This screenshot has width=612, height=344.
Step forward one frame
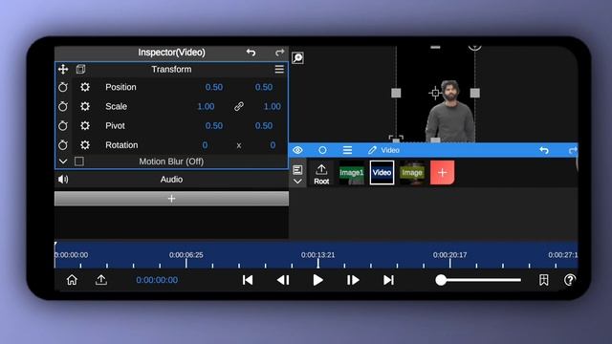point(353,280)
